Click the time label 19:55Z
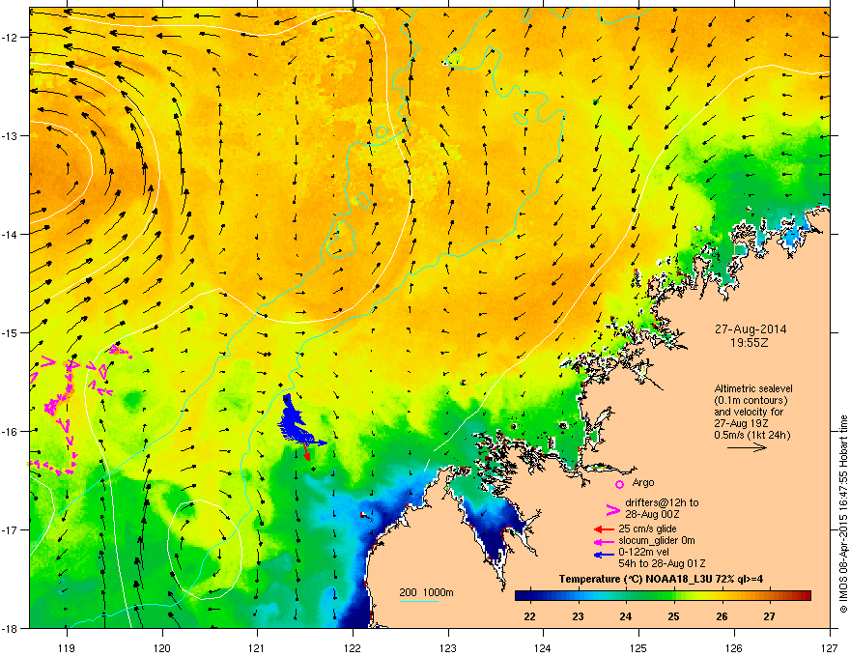The width and height of the screenshot is (850, 657). coord(750,343)
